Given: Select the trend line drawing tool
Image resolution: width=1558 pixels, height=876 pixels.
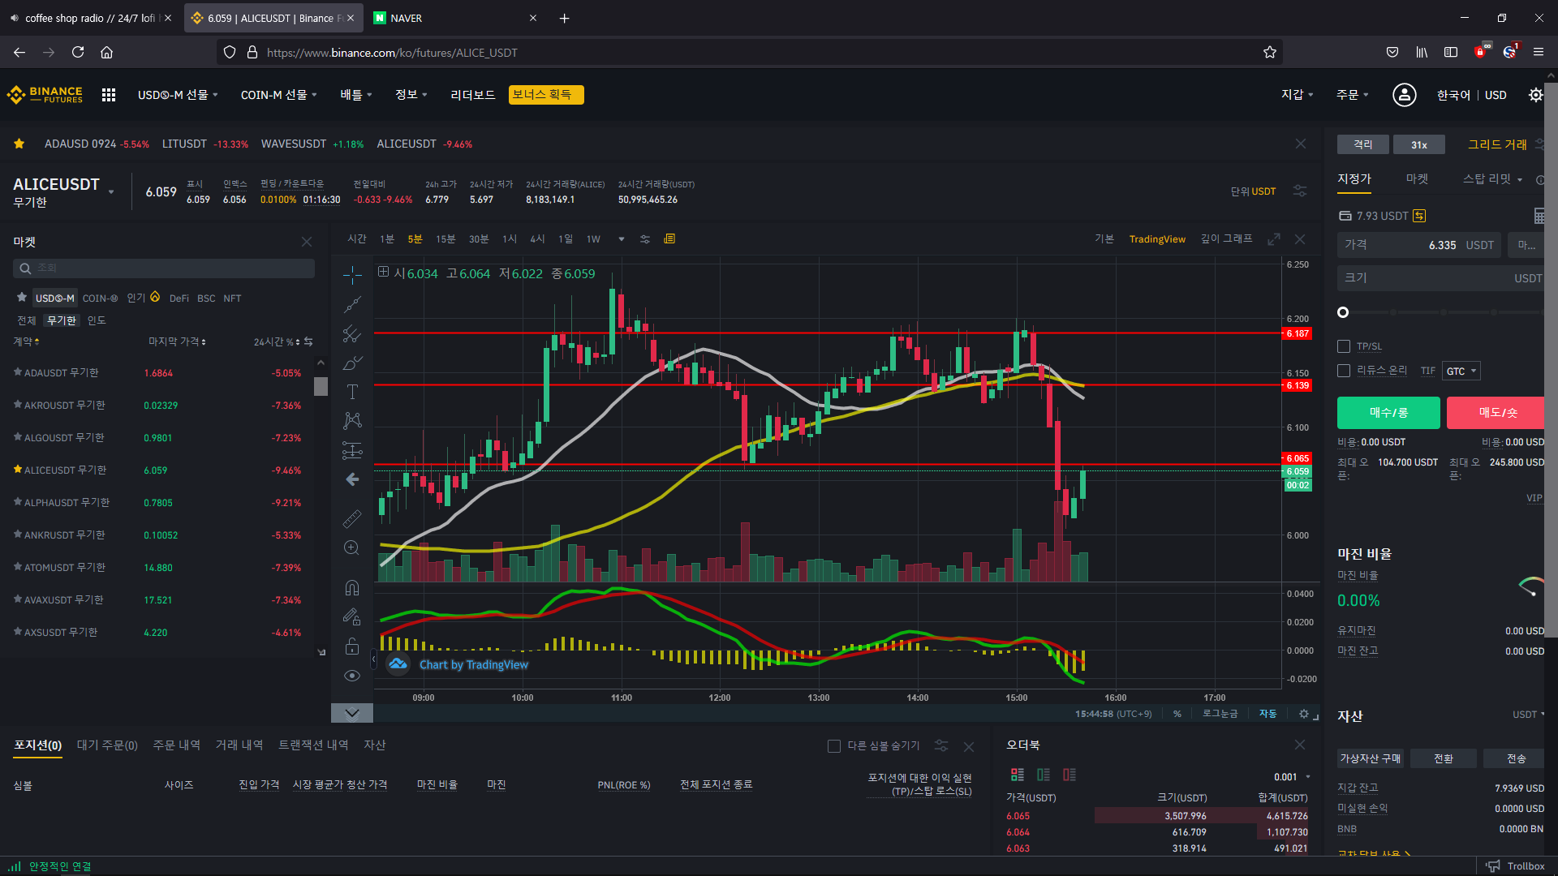Looking at the screenshot, I should tap(352, 305).
